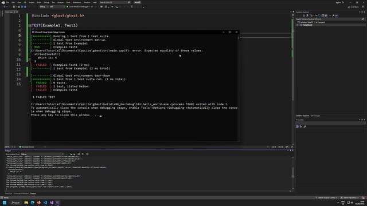The height and width of the screenshot is (206, 367).
Task: Click line number 15 in editor
Action: coord(18,84)
